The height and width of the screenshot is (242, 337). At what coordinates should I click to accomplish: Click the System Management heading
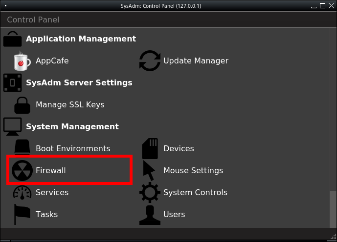(x=72, y=126)
